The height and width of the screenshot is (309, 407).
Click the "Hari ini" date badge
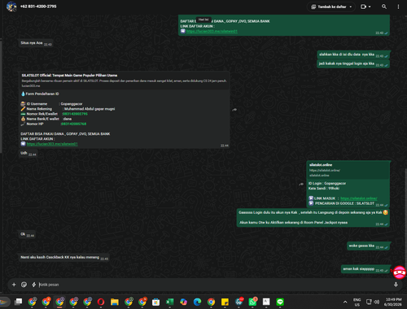tap(203, 20)
